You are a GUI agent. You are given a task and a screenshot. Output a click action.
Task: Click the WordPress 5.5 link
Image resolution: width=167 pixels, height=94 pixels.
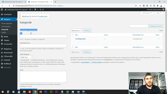click(x=27, y=16)
